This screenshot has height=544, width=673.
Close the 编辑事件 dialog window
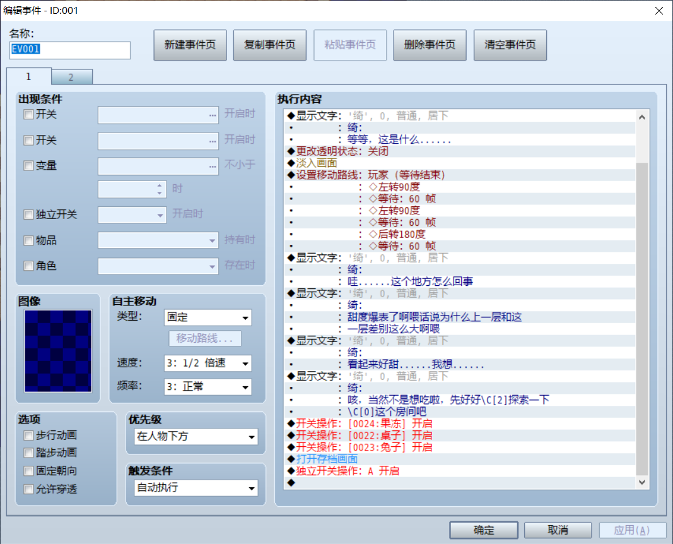(x=659, y=11)
